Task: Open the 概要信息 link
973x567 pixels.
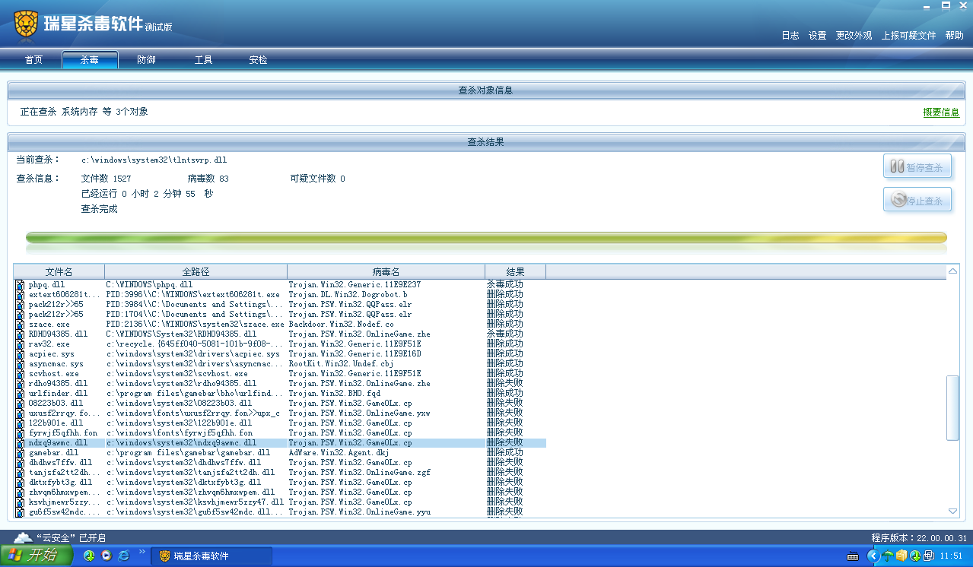Action: pos(941,112)
